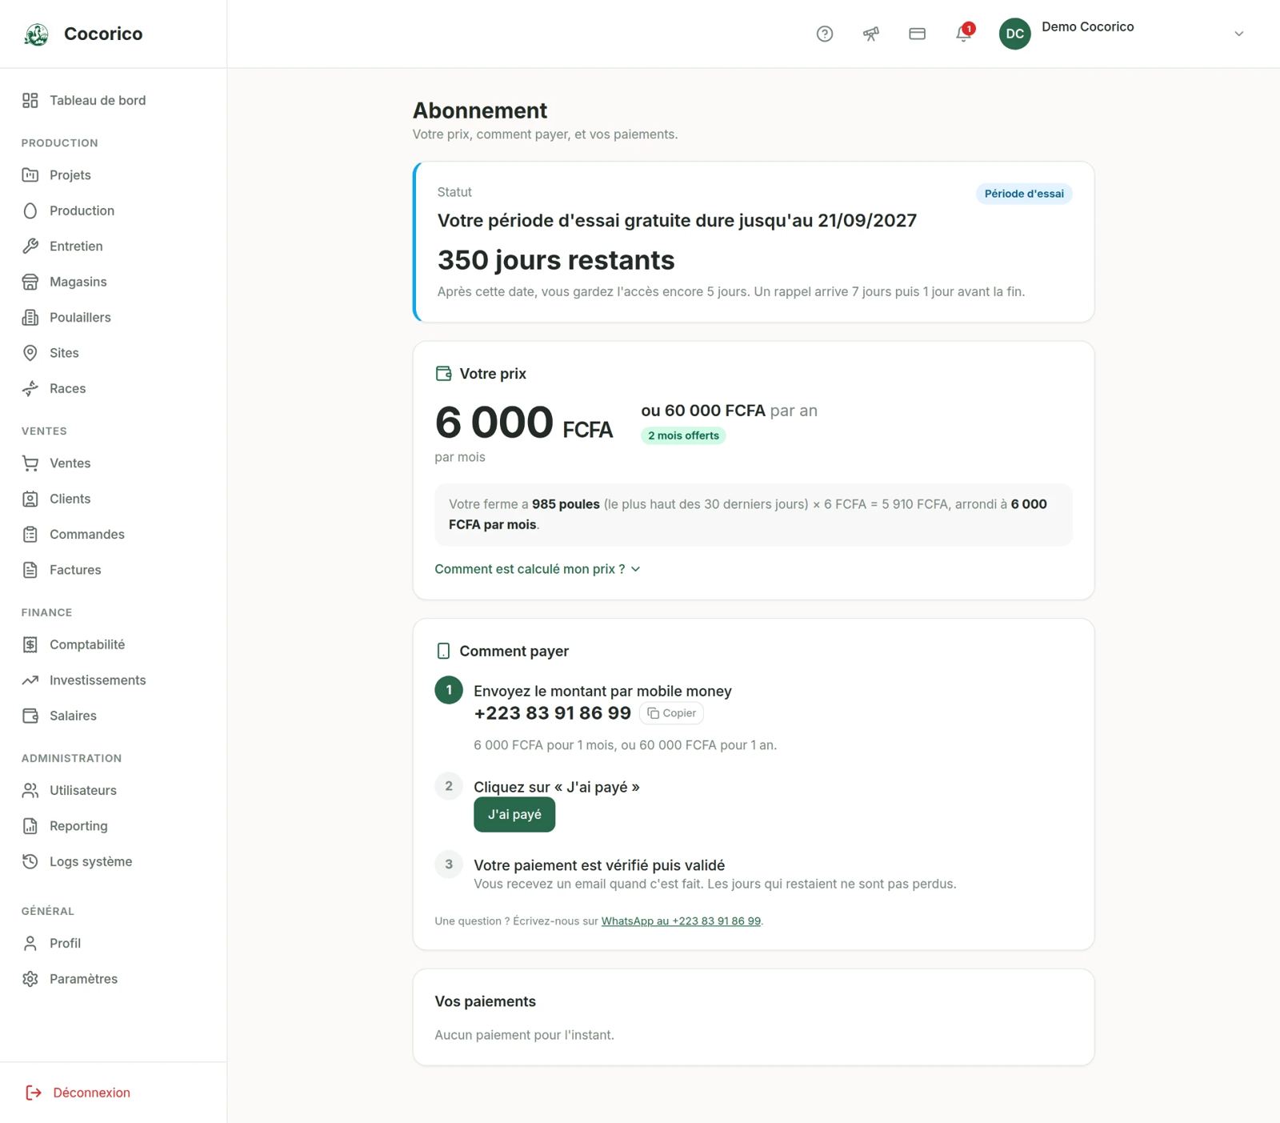Click the '2 mois offerts' badge
Screen dimensions: 1280x1123
coord(683,435)
